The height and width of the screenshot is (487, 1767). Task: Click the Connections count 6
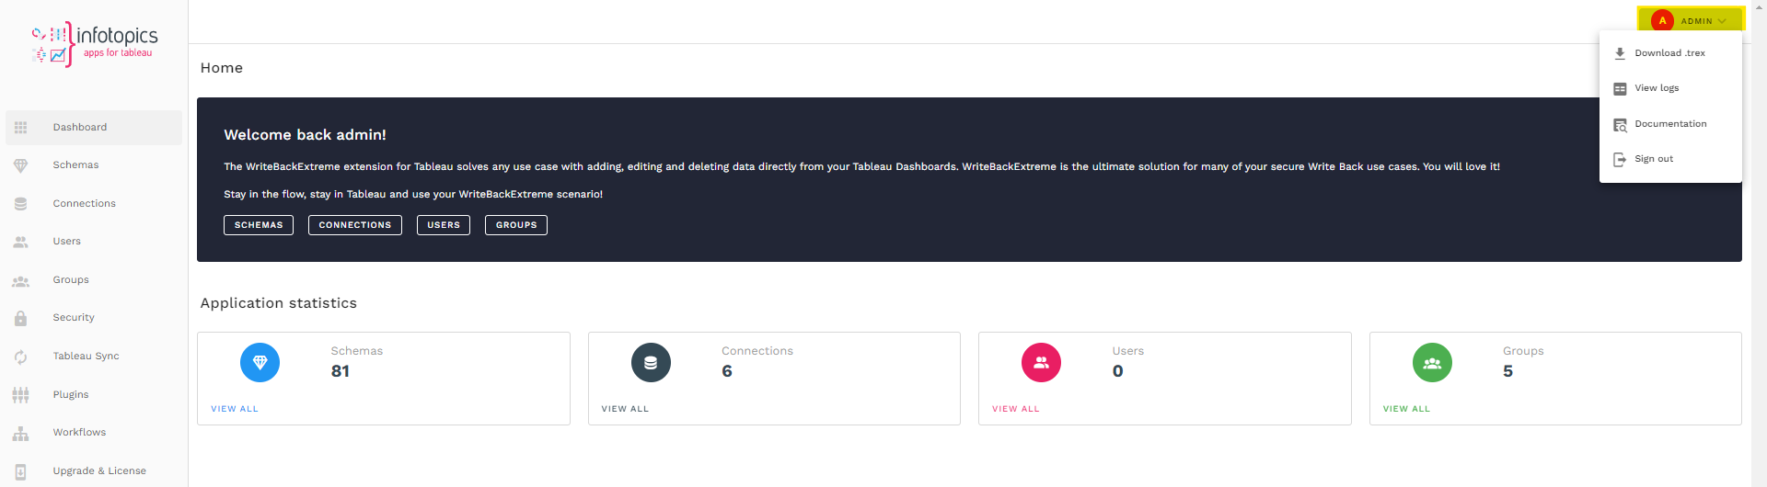[x=727, y=371]
